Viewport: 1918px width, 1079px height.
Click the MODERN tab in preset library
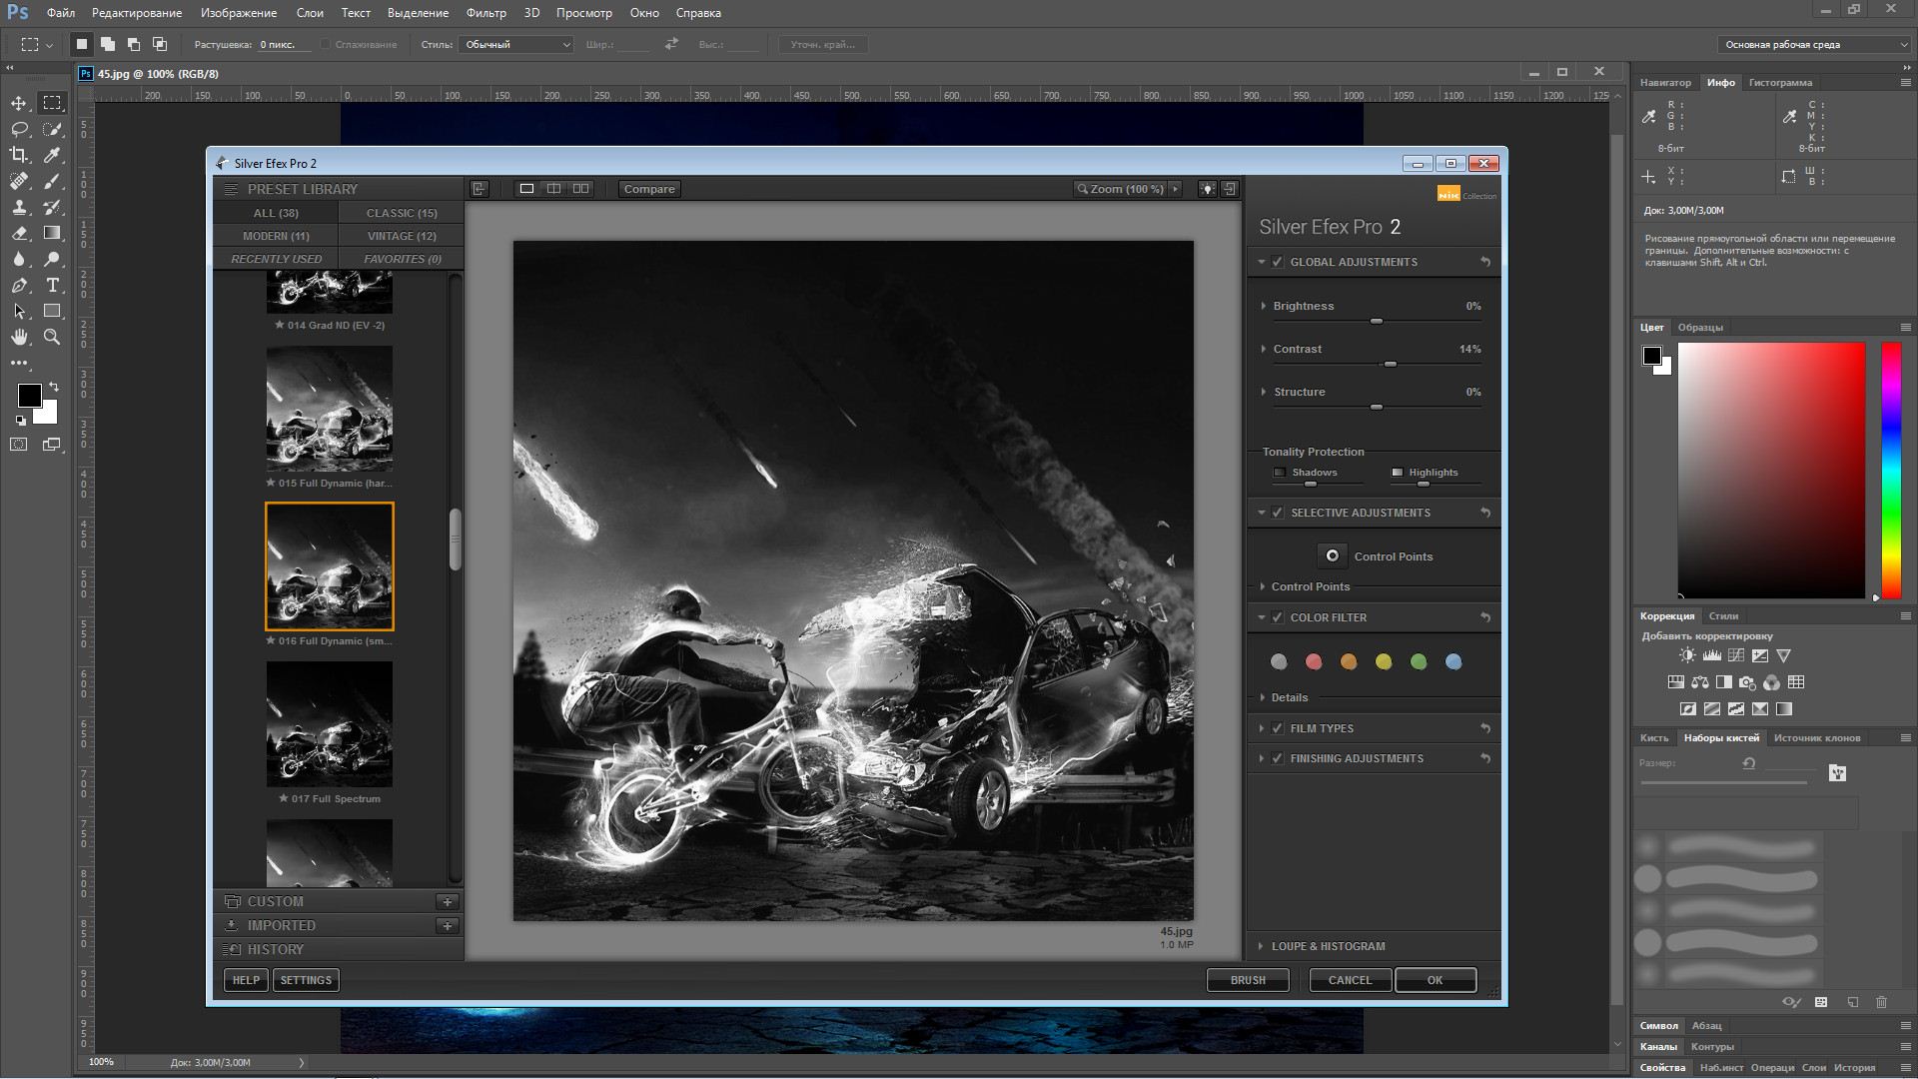coord(277,235)
